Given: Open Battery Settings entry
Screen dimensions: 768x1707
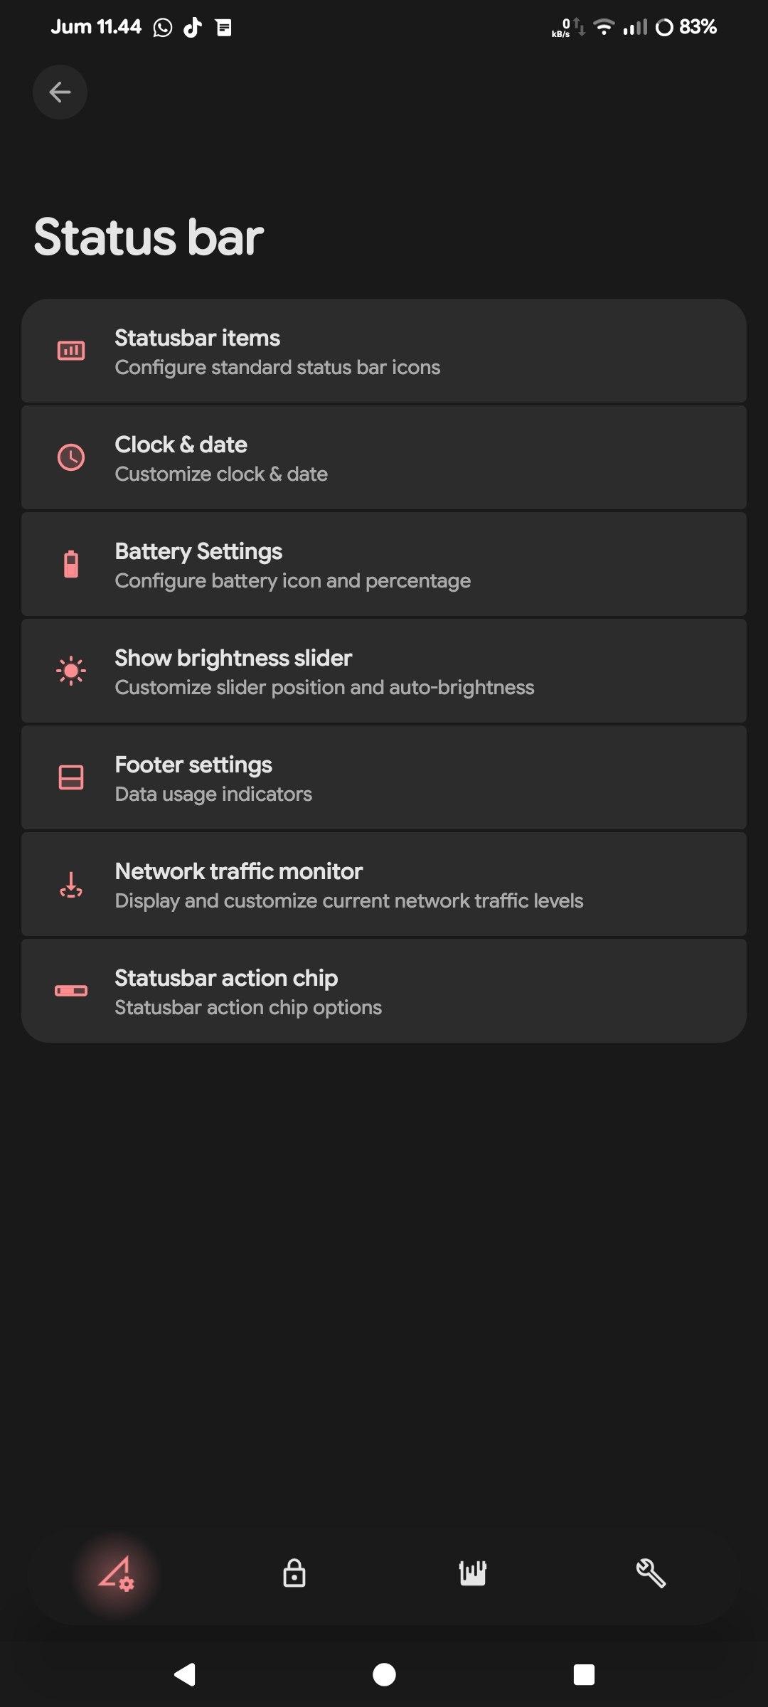Looking at the screenshot, I should tap(384, 565).
